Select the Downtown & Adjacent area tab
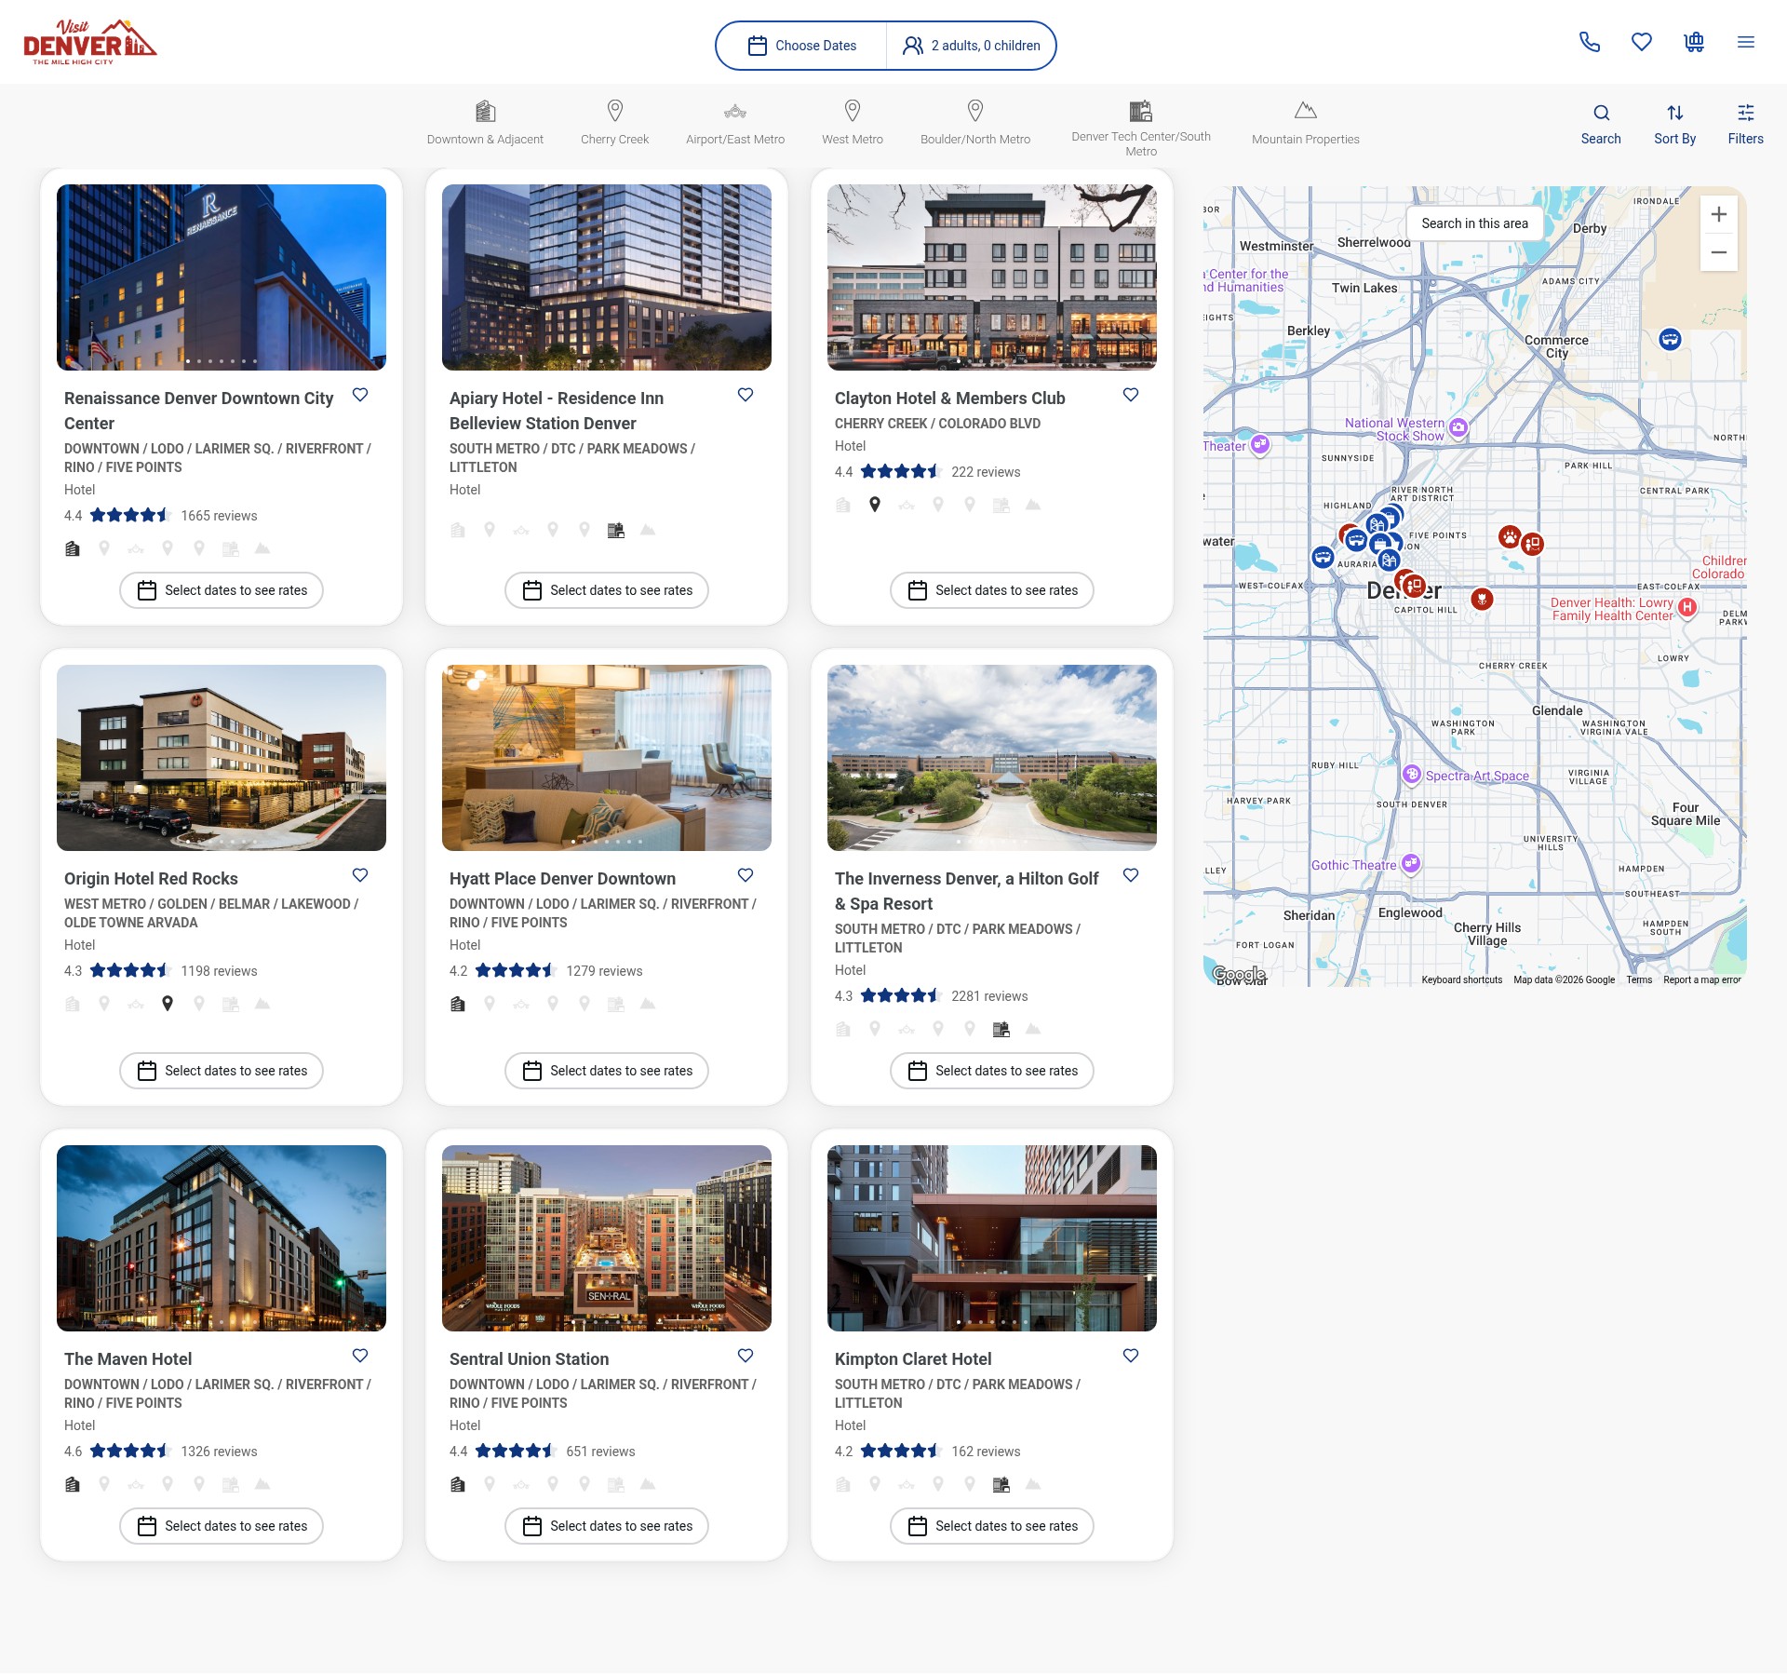 tap(485, 123)
